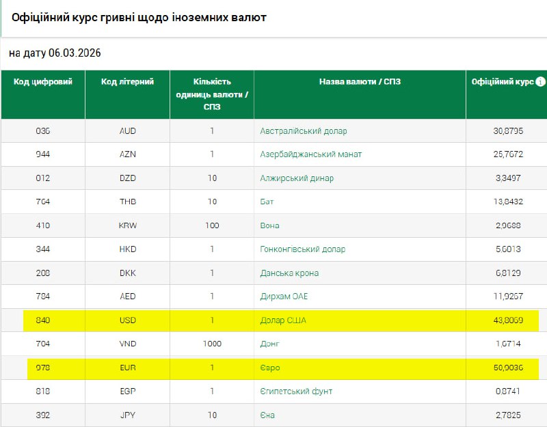Click the Код цифровий column header
Image resolution: width=547 pixels, height=427 pixels.
pyautogui.click(x=43, y=82)
